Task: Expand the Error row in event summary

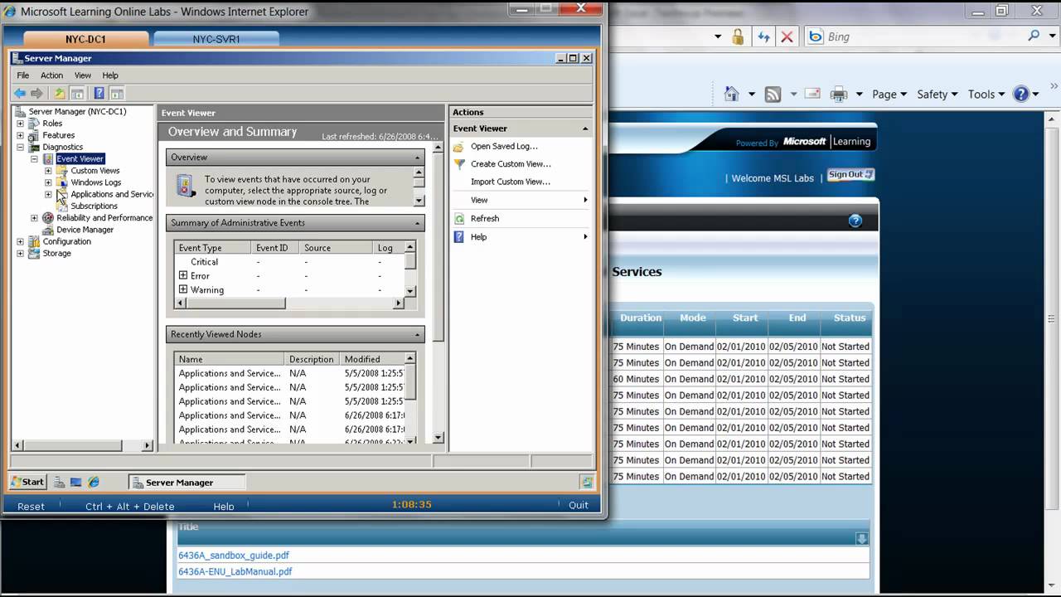Action: pos(183,275)
